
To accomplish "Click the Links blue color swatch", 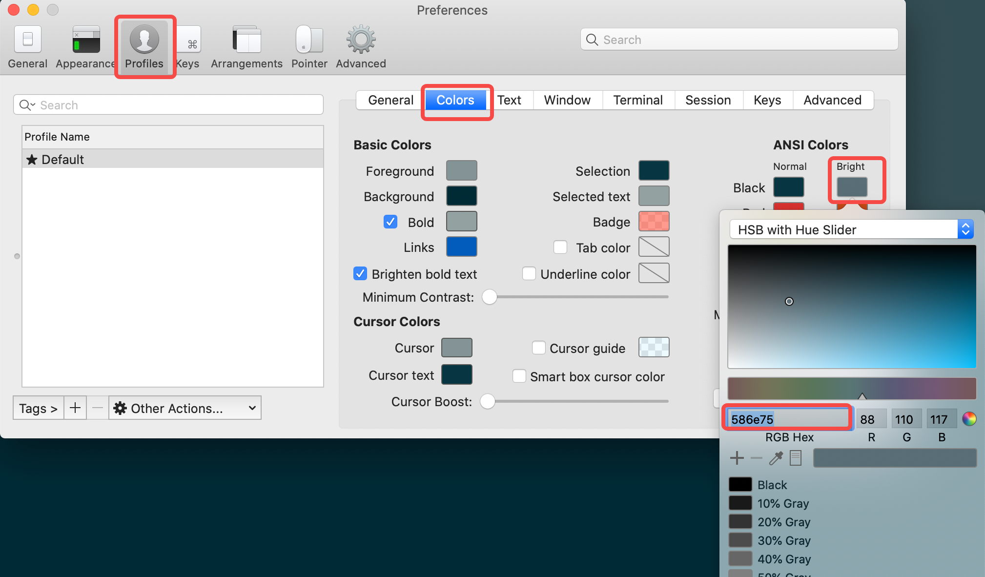I will click(x=461, y=247).
